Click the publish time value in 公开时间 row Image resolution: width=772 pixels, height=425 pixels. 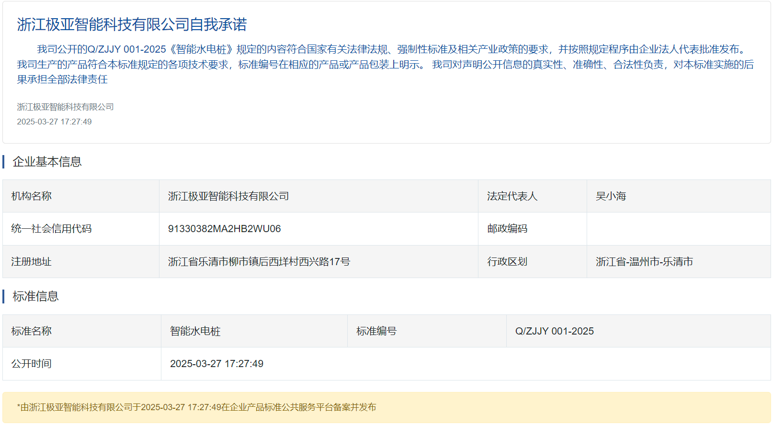click(216, 364)
